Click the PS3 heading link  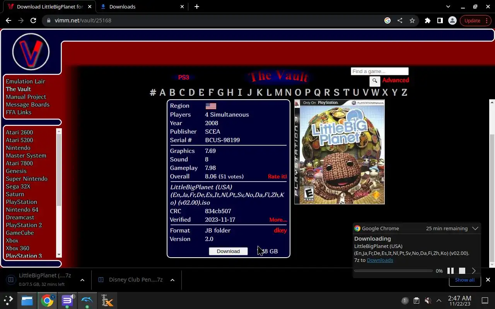tap(184, 77)
